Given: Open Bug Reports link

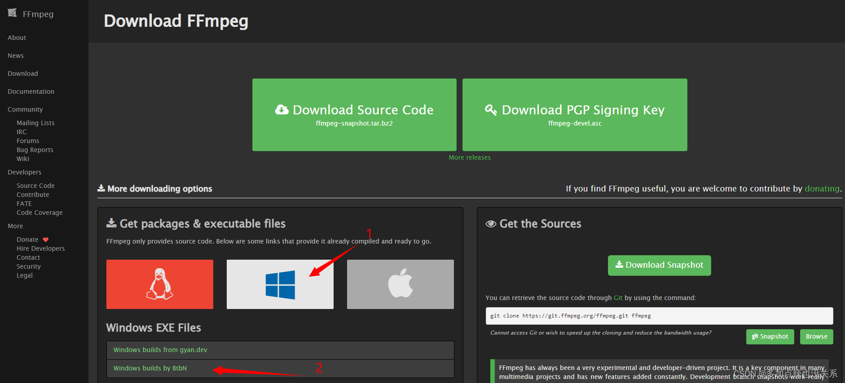Looking at the screenshot, I should pos(35,150).
